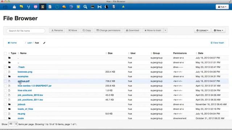Check the box for examples folder
Image resolution: width=232 pixels, height=130 pixels.
pos(5,77)
